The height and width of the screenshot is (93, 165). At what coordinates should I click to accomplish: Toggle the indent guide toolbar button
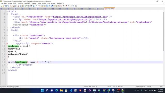click(52, 6)
